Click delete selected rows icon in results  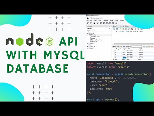coord(152,46)
